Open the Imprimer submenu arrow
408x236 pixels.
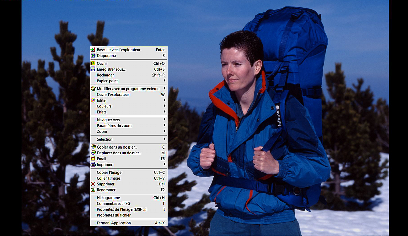164,164
